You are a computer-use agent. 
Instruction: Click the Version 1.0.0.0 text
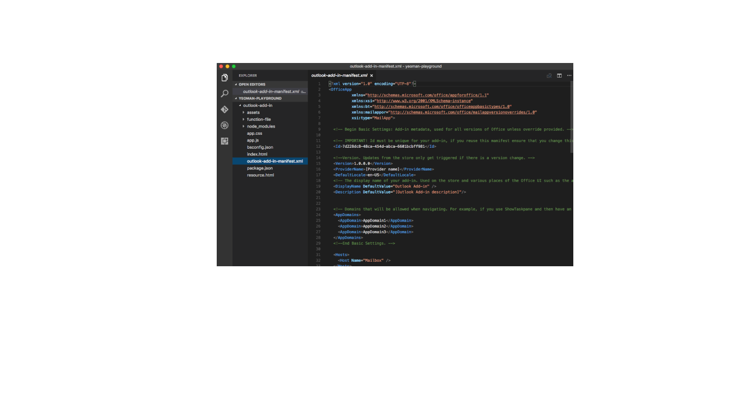pos(362,164)
